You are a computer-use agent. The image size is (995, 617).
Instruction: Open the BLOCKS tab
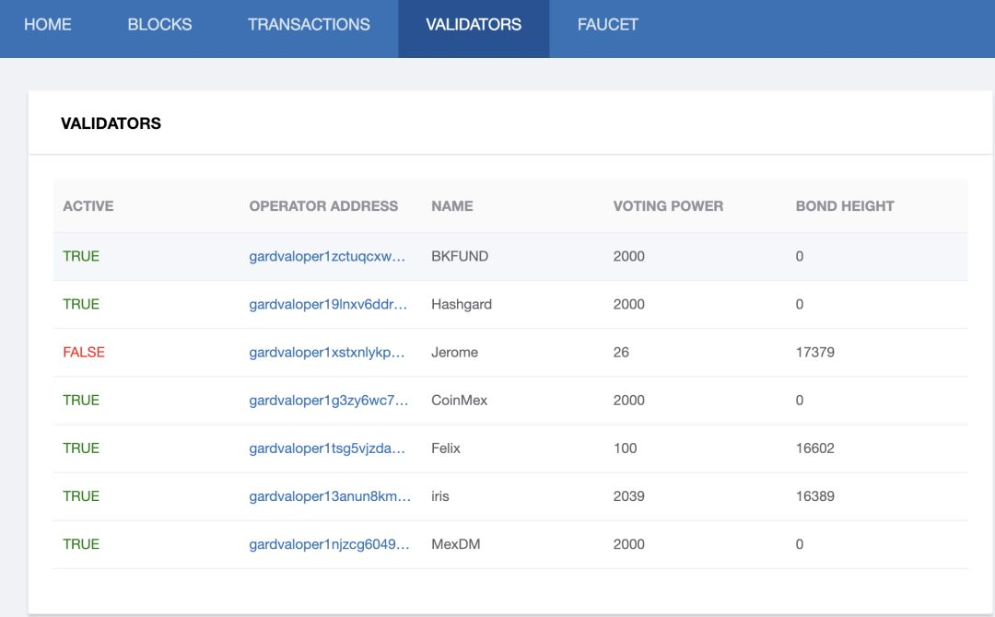tap(159, 25)
